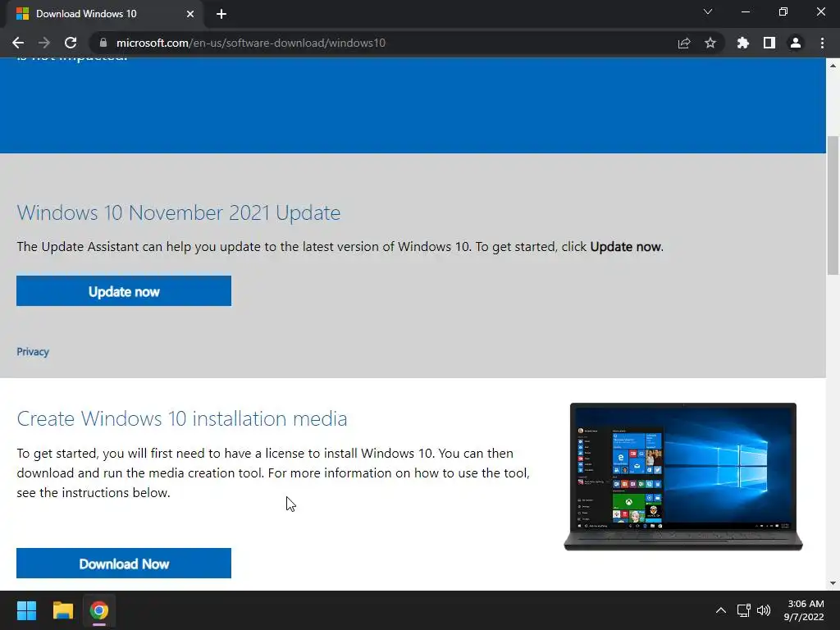Open the clock showing 3:06 AM
Screen dimensions: 840x630
804,610
